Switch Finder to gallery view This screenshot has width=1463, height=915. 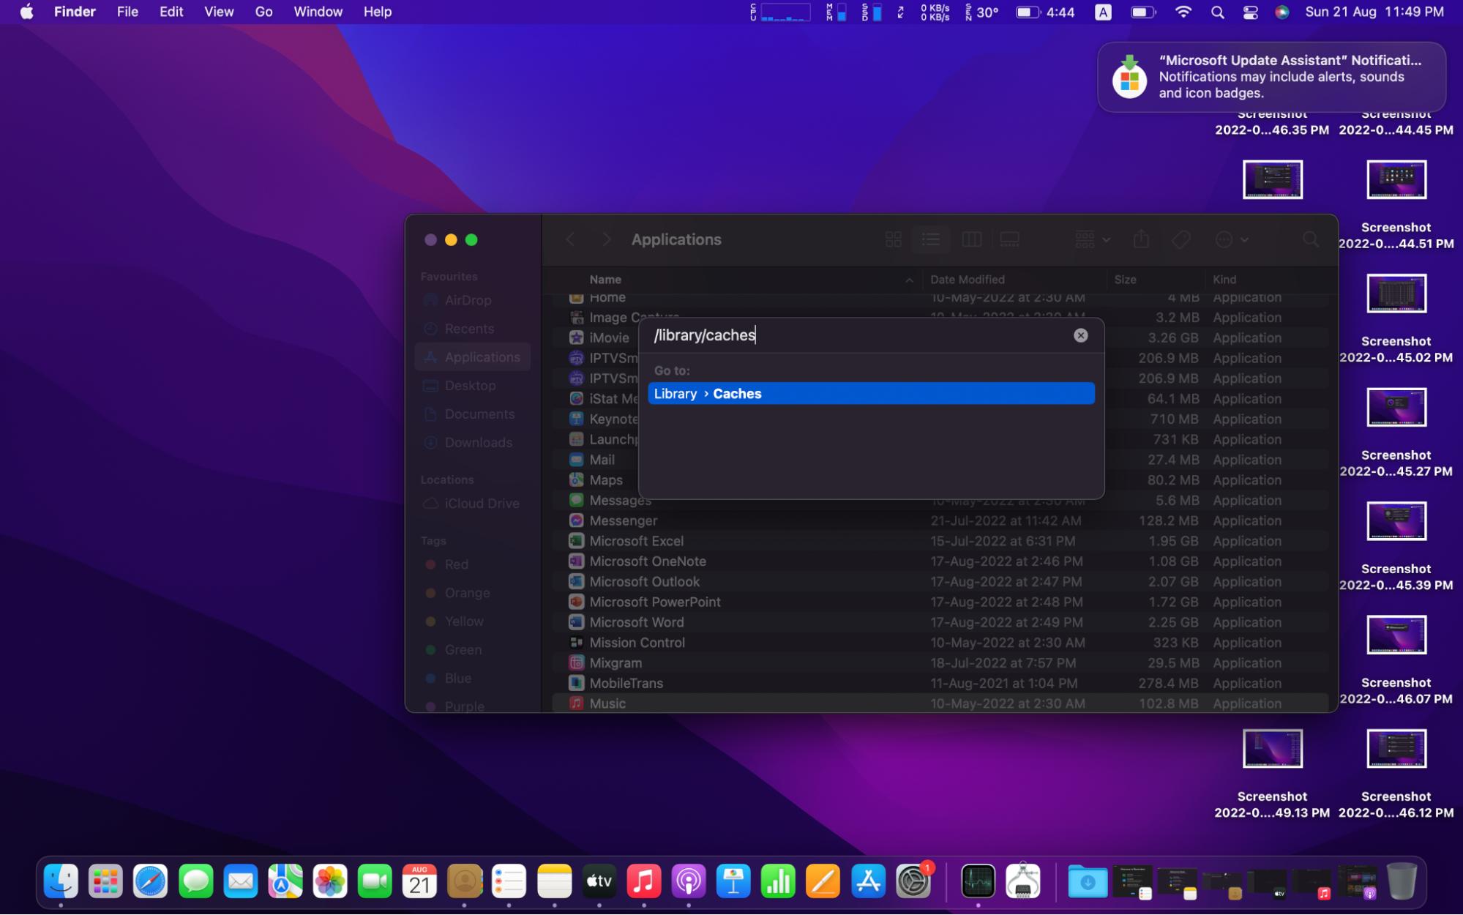pos(1009,239)
